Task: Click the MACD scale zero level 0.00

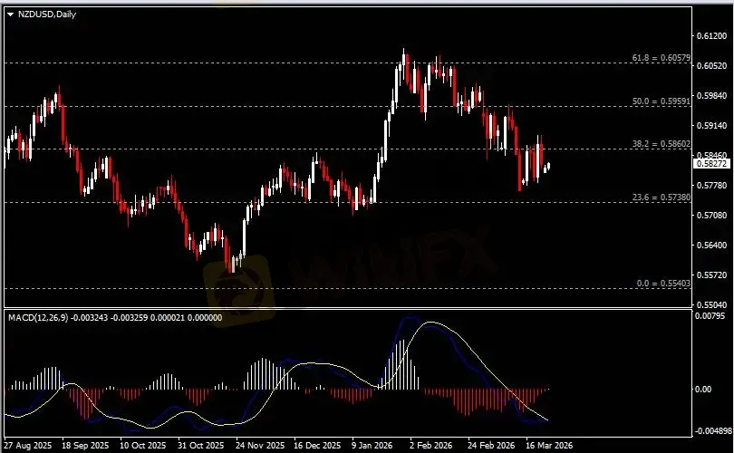Action: click(x=703, y=390)
